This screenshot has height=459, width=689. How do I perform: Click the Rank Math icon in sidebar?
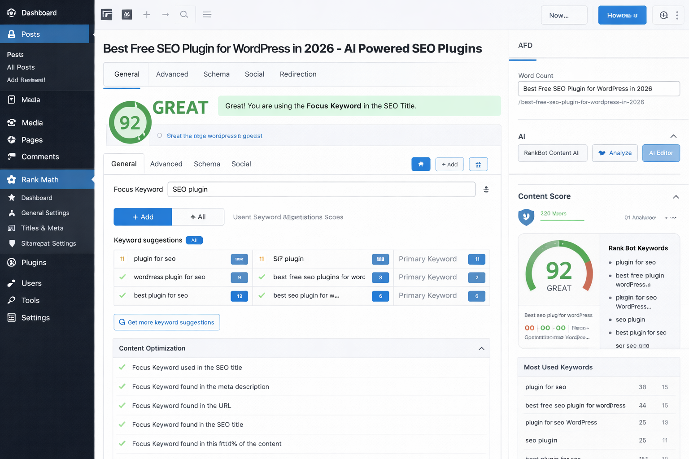click(x=12, y=179)
